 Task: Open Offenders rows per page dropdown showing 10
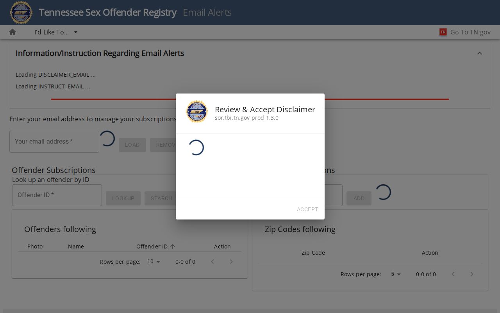(x=154, y=262)
